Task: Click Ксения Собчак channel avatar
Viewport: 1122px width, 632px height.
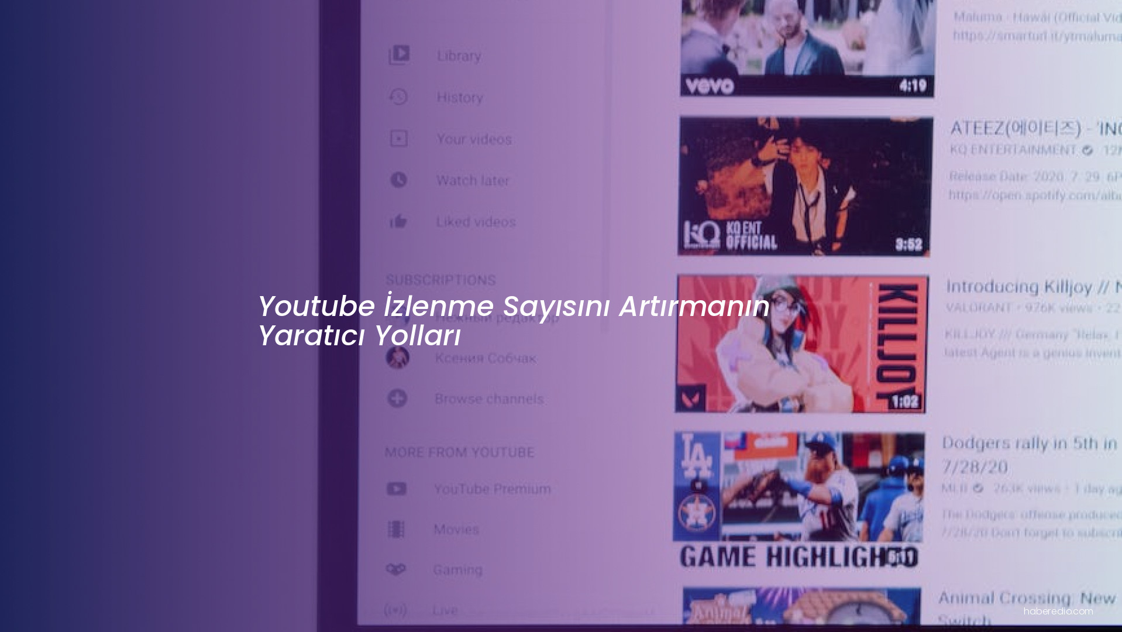Action: pos(398,358)
